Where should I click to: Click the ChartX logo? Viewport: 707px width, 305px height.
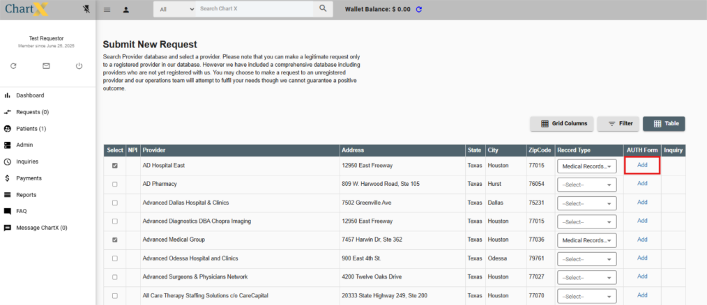[26, 9]
